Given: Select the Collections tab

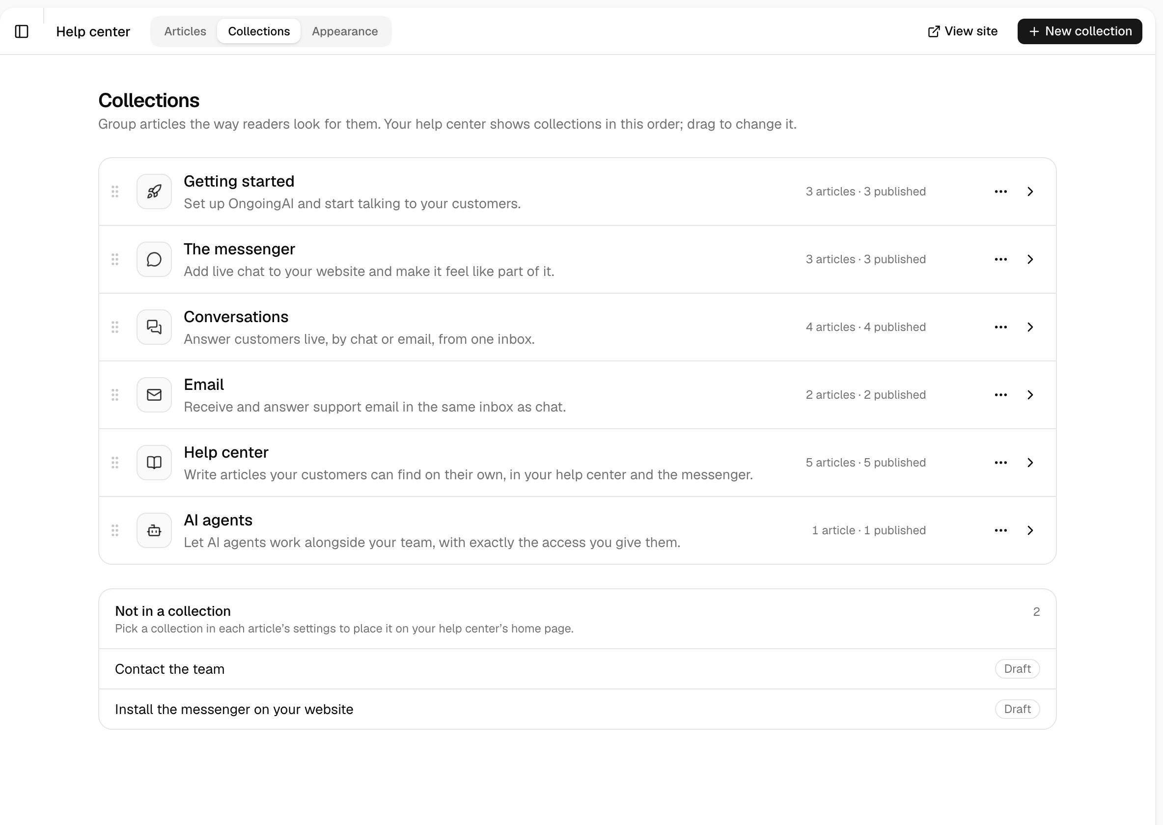Looking at the screenshot, I should point(259,31).
